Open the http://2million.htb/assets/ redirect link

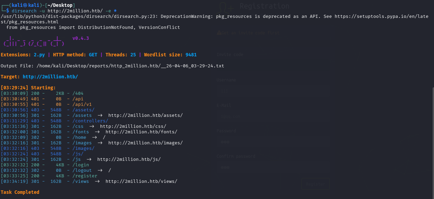[x=145, y=115]
